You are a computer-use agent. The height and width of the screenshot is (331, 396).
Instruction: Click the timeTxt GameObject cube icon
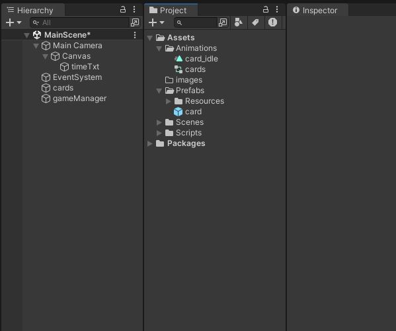click(64, 67)
